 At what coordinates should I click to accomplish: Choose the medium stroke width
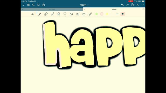pos(117,14)
